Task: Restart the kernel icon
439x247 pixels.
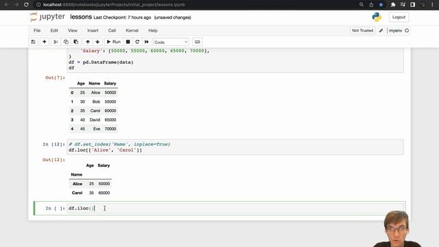Action: 137,42
